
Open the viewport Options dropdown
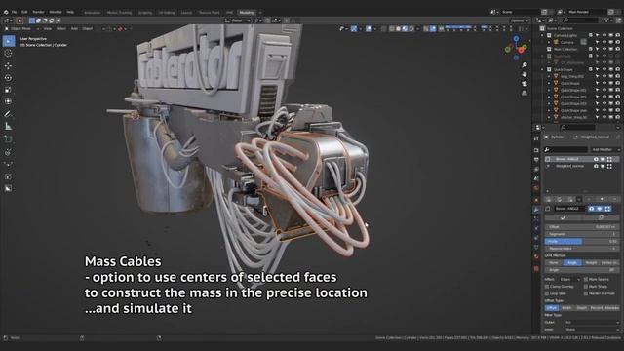(520, 20)
